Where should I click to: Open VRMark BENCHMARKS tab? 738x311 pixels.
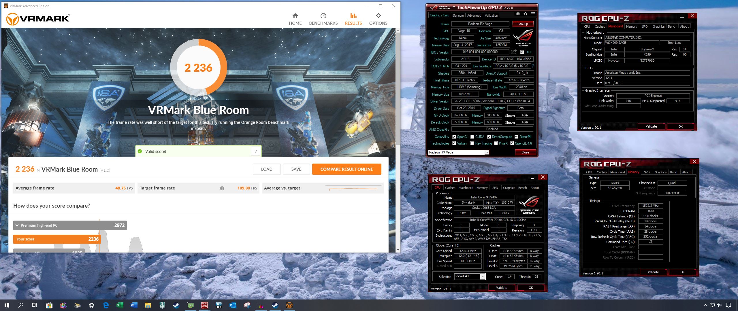[323, 19]
